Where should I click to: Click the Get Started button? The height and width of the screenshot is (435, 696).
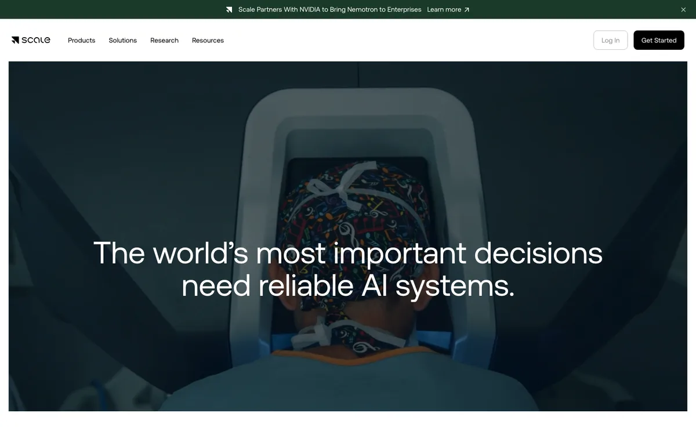tap(659, 40)
